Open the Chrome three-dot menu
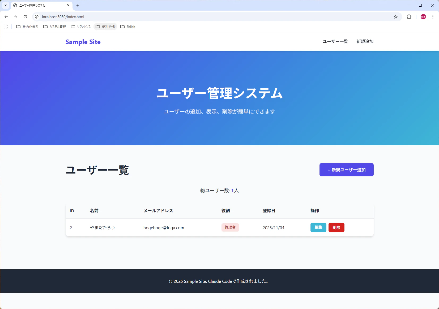The width and height of the screenshot is (439, 309). coord(433,17)
